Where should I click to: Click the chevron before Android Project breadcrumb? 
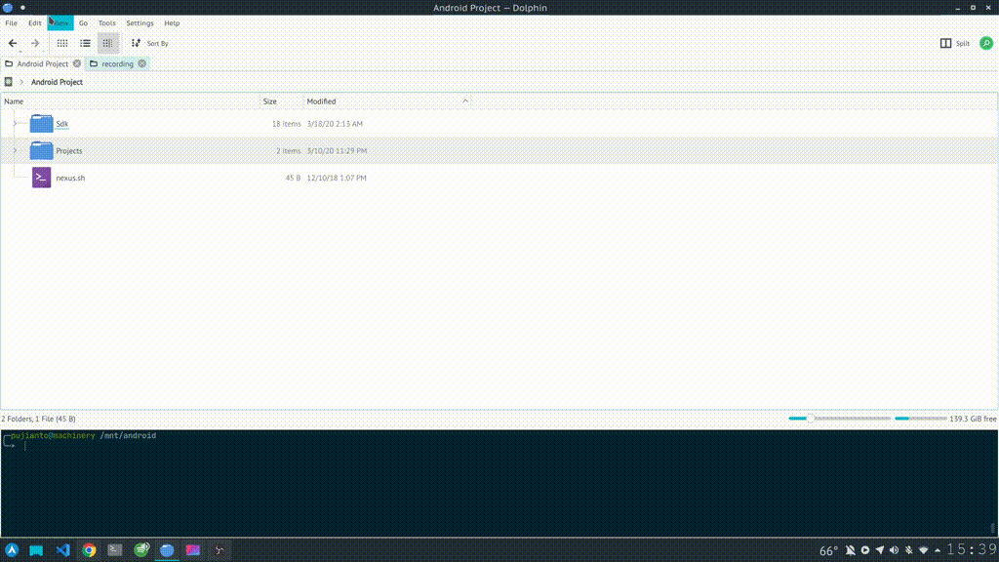click(21, 82)
